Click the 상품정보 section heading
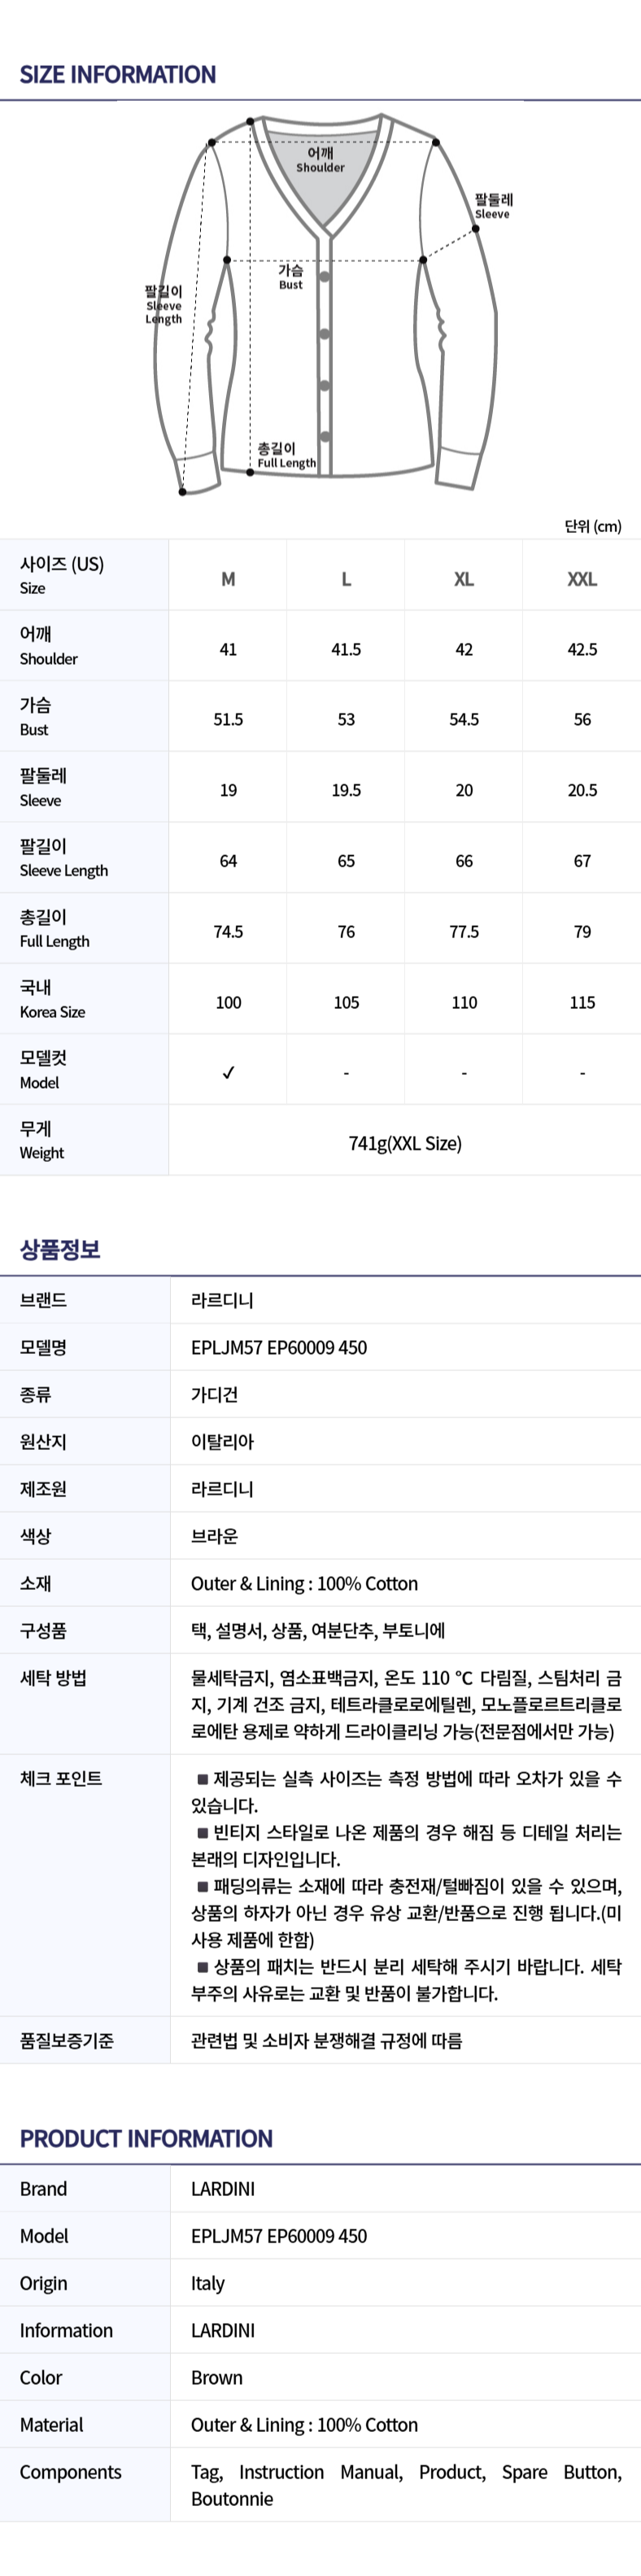This screenshot has width=641, height=2576. 60,1249
